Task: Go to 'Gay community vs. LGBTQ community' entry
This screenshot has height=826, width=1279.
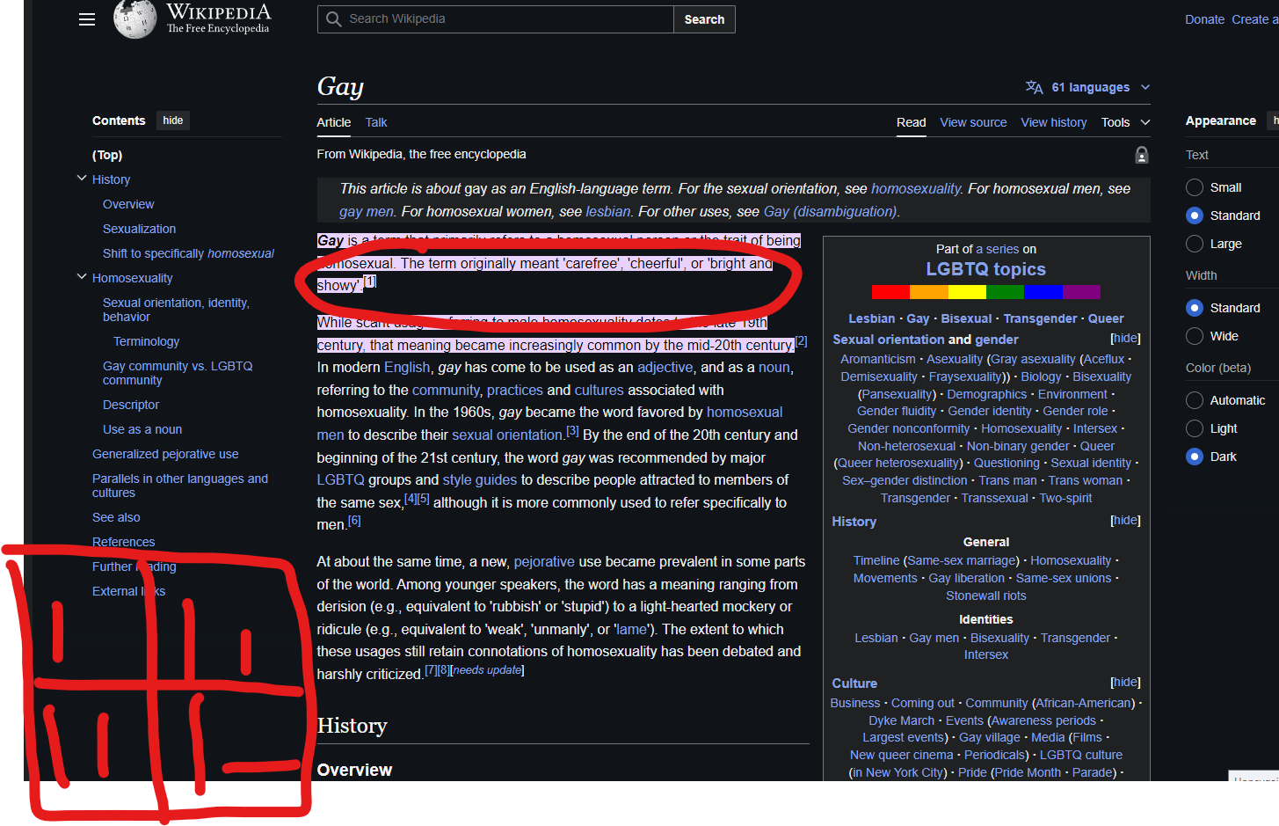Action: pos(178,373)
